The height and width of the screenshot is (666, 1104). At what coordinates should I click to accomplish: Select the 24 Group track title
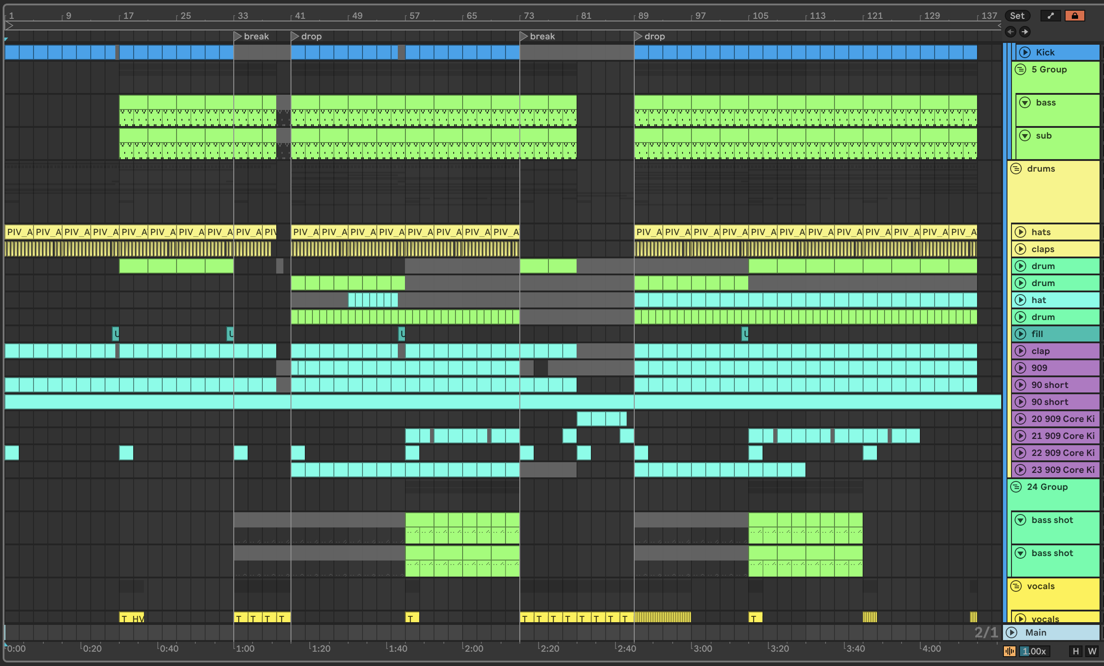1047,487
